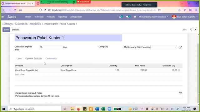200x112 pixels.
Task: Open the Company external link icon
Action: pyautogui.click(x=180, y=47)
